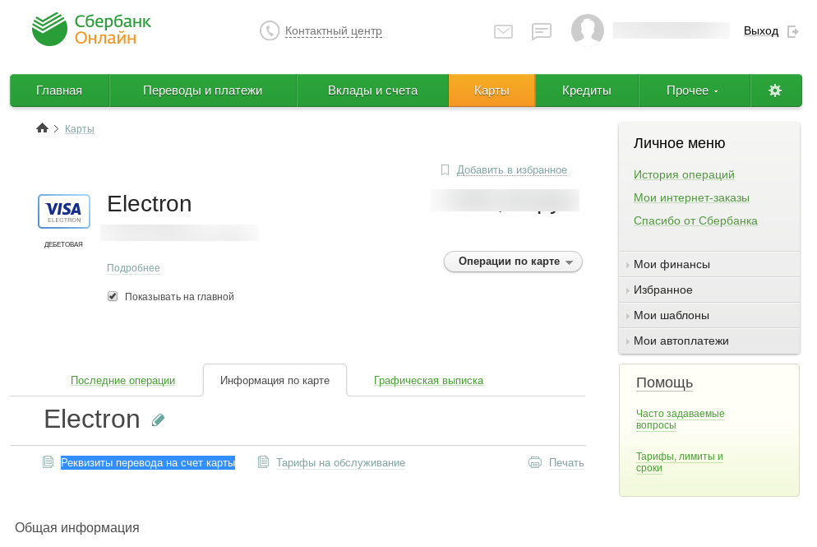Click the Печать link
This screenshot has width=817, height=547.
click(x=566, y=462)
